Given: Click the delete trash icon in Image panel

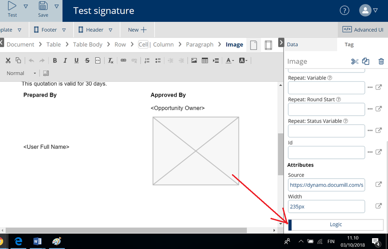Looking at the screenshot, I should [381, 62].
